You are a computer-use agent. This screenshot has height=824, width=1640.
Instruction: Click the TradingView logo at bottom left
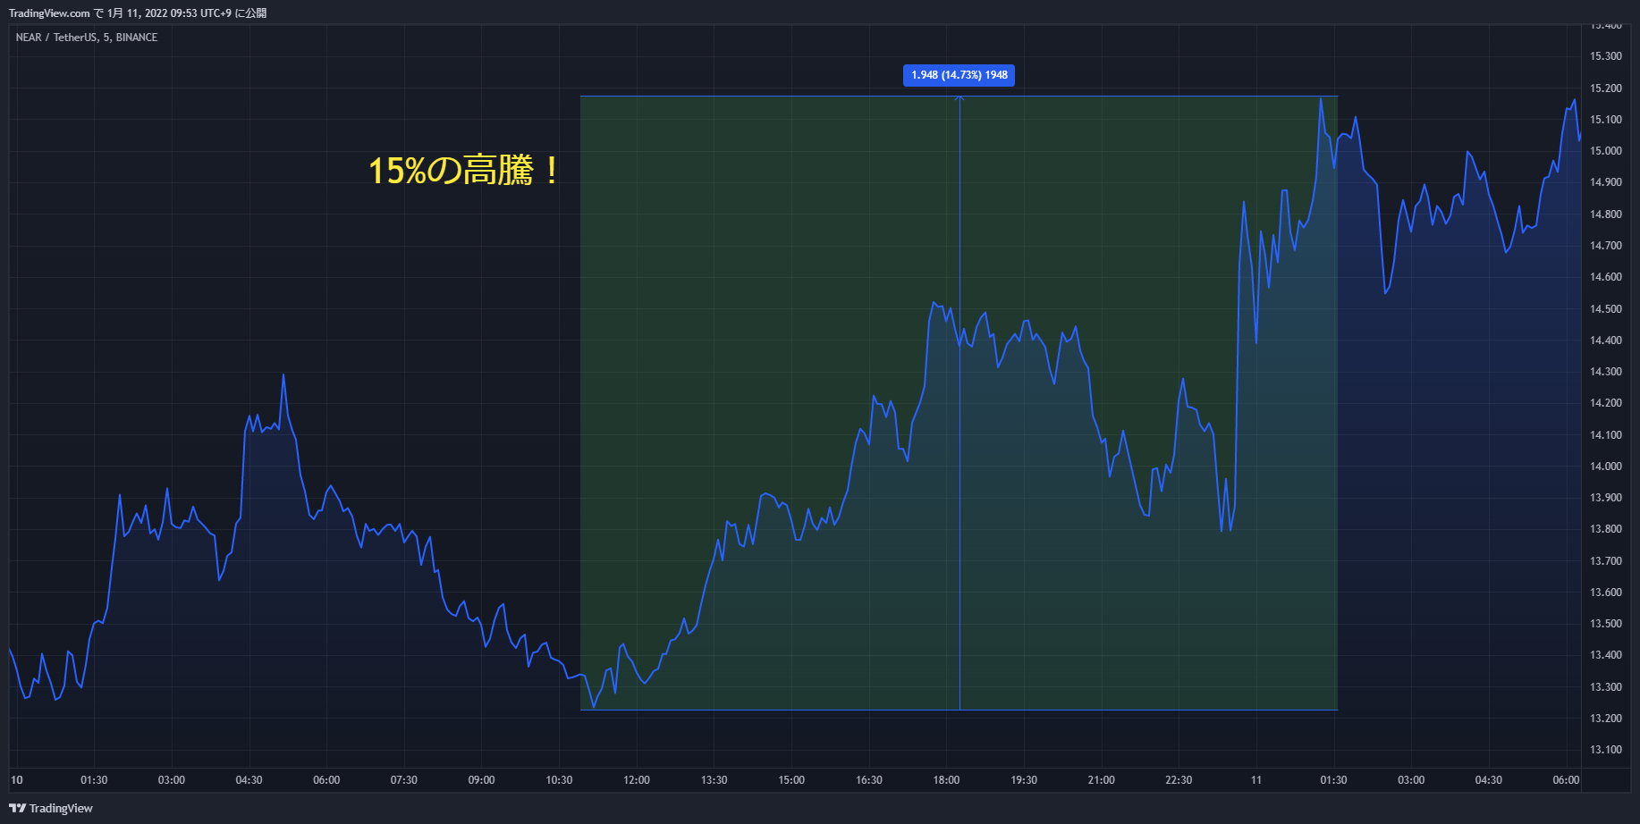51,808
